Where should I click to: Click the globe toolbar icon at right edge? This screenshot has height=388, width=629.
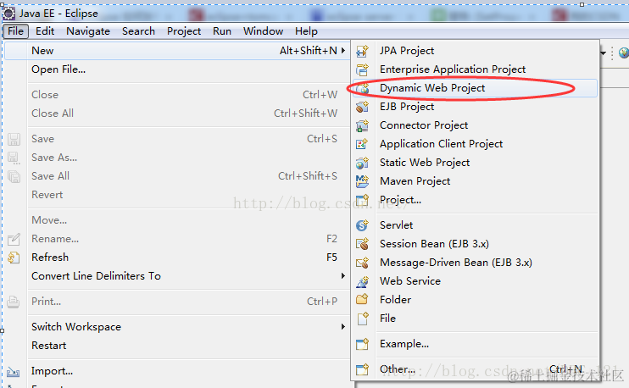tap(624, 53)
